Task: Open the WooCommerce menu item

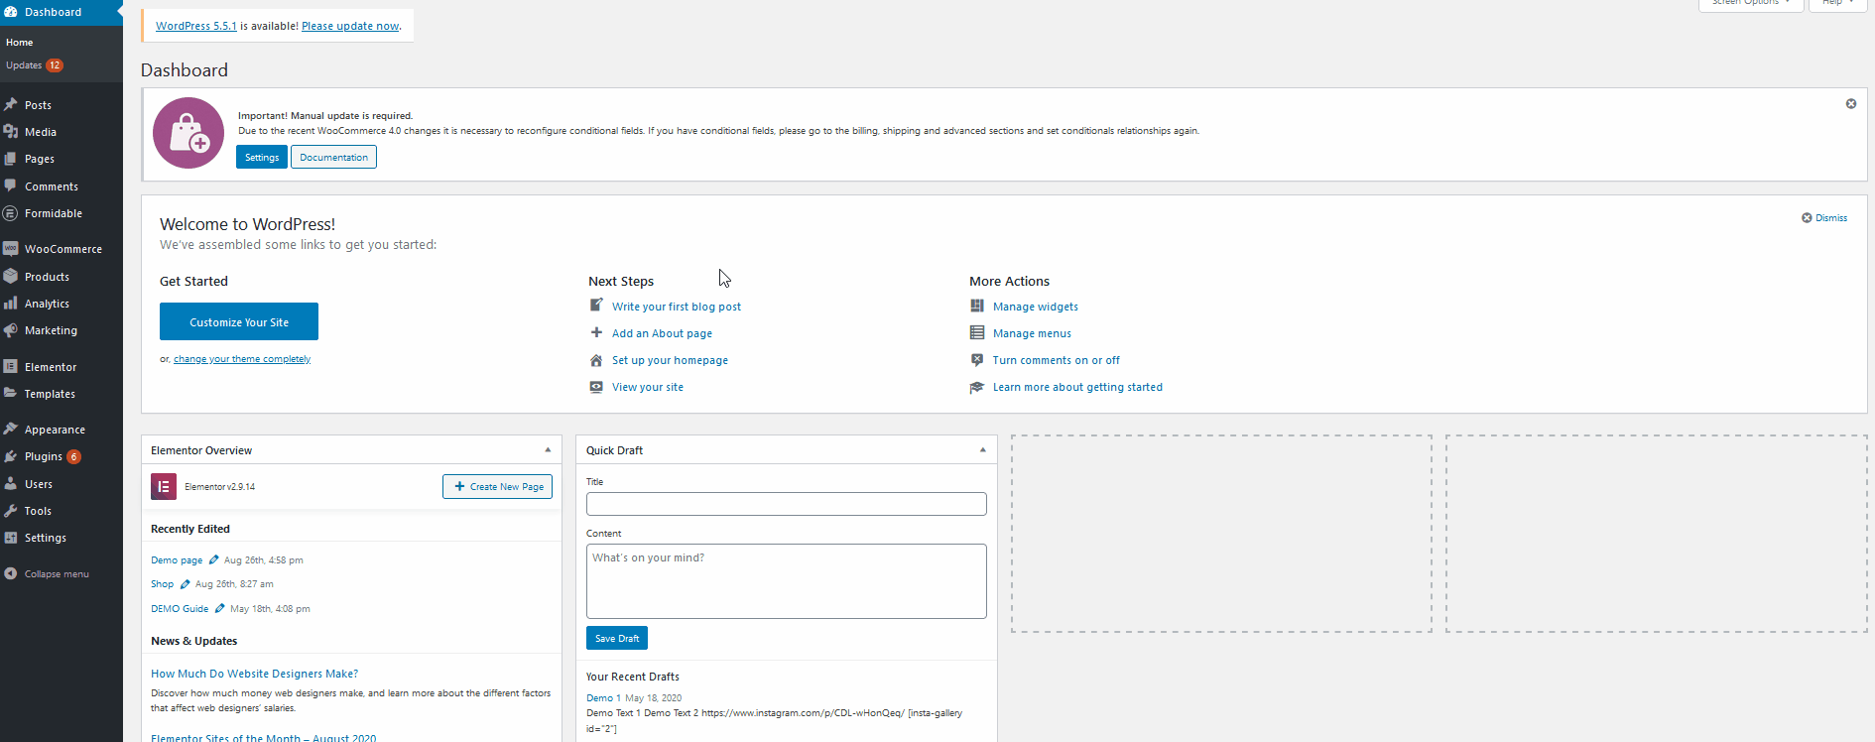Action: tap(62, 249)
